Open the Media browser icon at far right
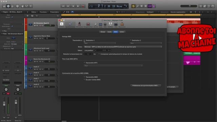The image size is (217, 122). [x=213, y=6]
